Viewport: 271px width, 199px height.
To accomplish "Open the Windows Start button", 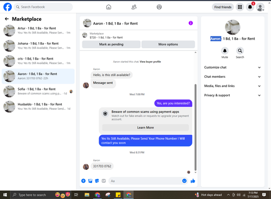I will coord(5,195).
